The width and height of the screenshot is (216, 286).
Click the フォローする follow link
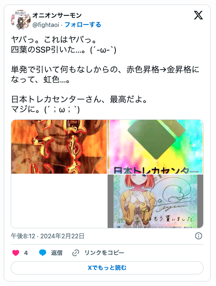[x=83, y=24]
